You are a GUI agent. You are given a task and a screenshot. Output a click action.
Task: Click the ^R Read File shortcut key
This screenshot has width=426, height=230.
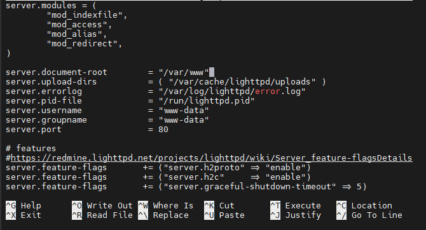pos(102,215)
